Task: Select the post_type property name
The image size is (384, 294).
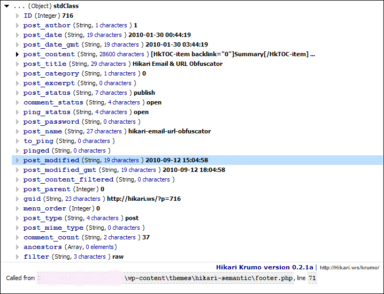Action: coord(43,218)
